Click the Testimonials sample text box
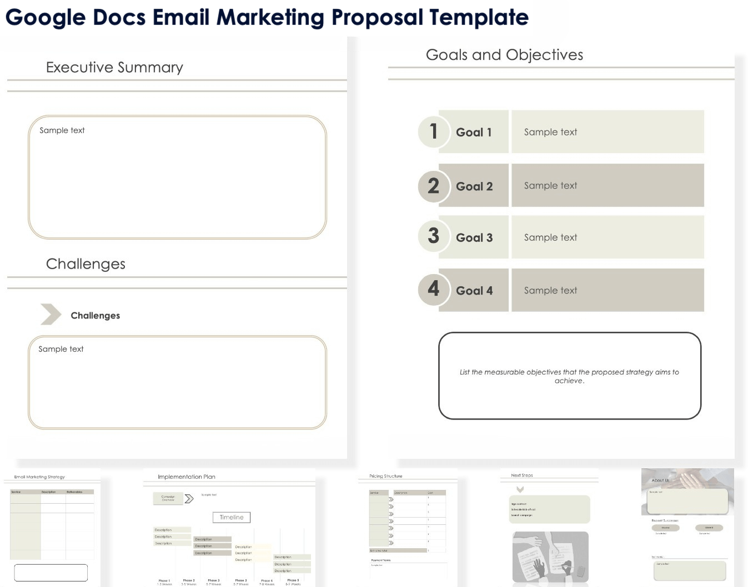The height and width of the screenshot is (587, 753). (x=690, y=570)
